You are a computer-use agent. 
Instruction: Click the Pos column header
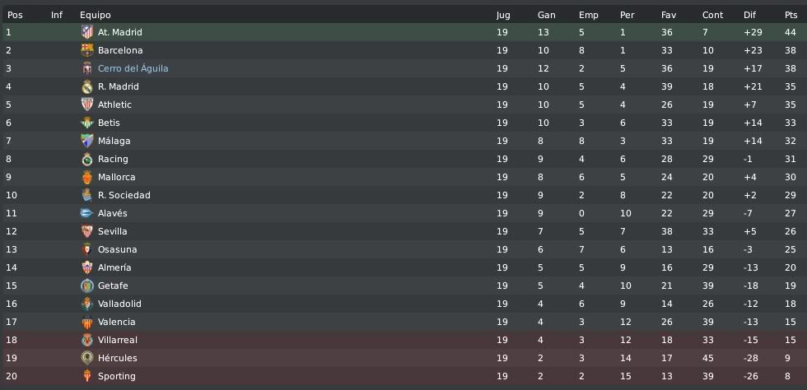[x=15, y=15]
